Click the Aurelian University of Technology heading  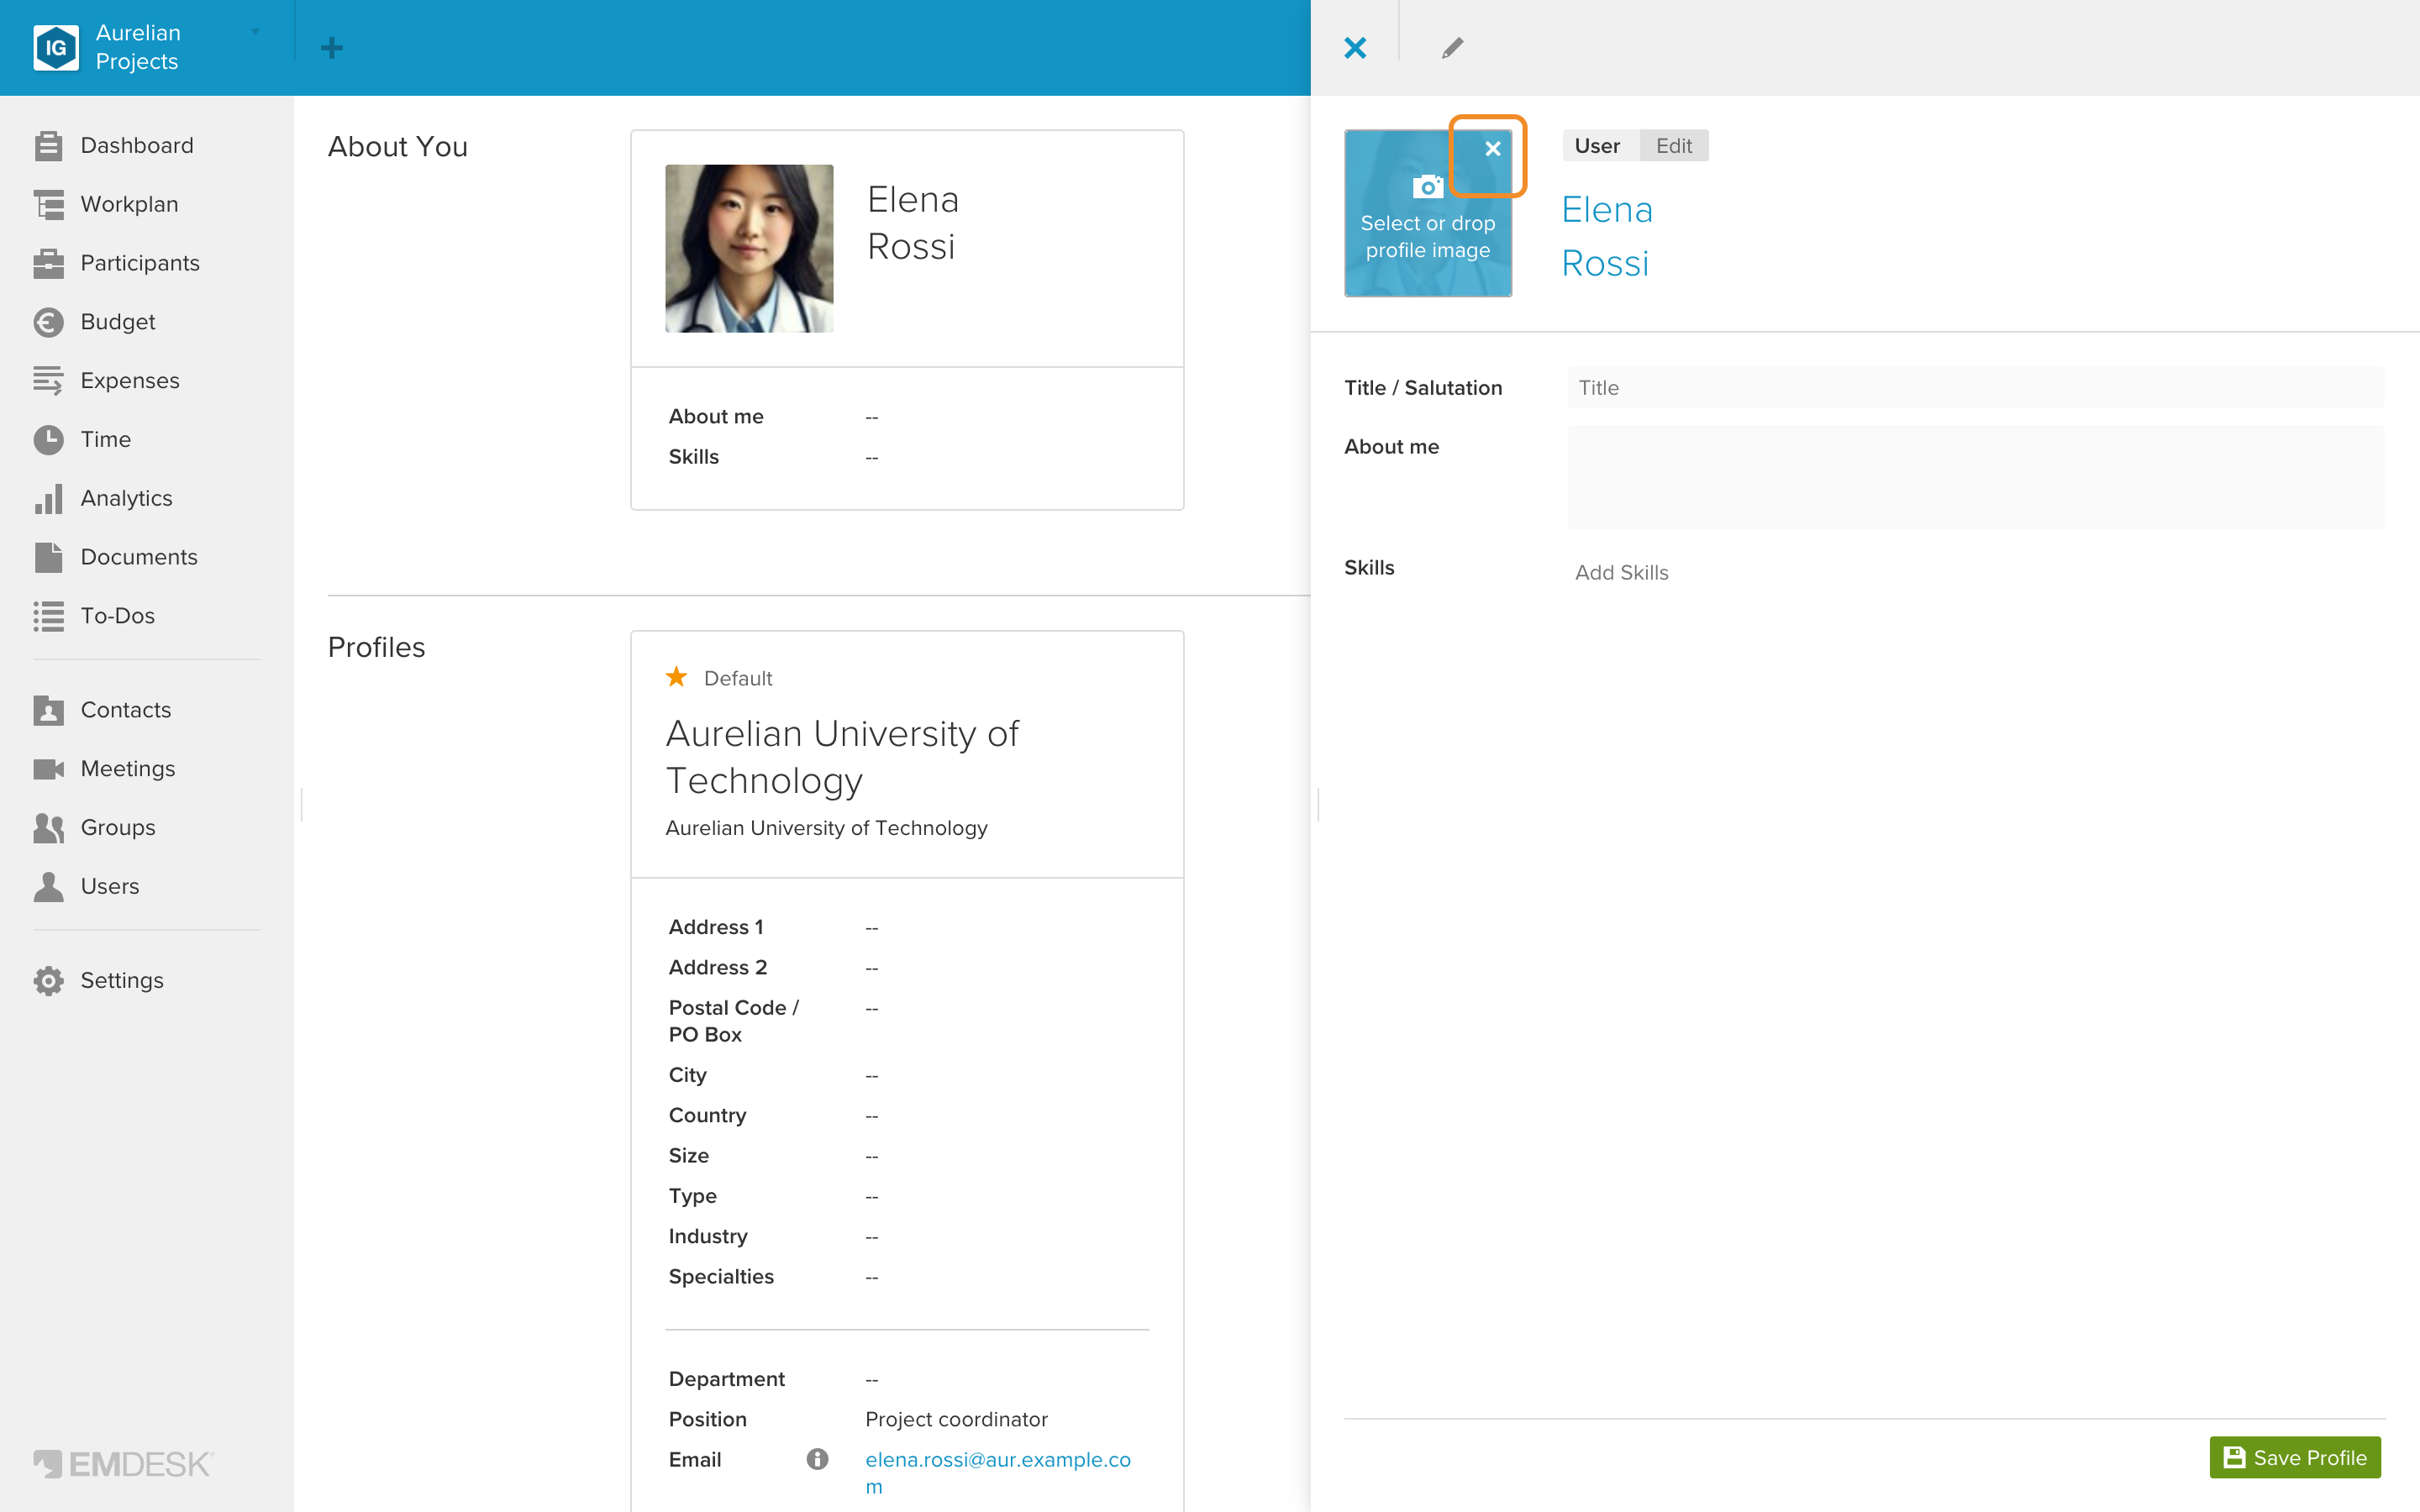point(842,757)
